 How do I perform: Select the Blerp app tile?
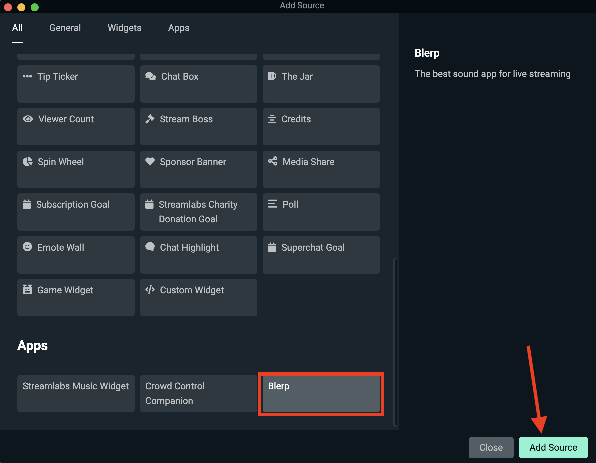click(x=321, y=394)
